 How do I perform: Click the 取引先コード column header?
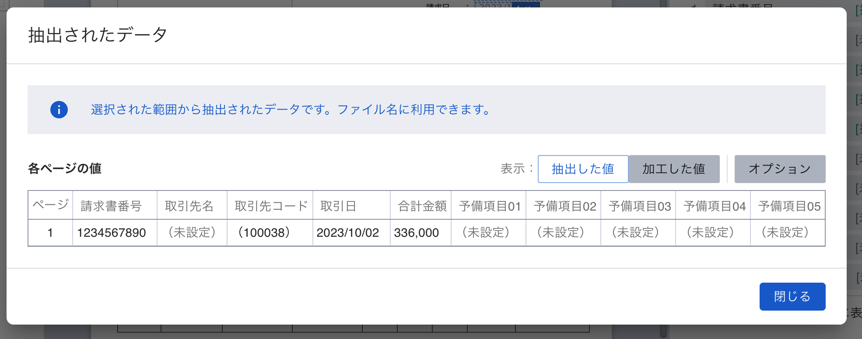271,206
